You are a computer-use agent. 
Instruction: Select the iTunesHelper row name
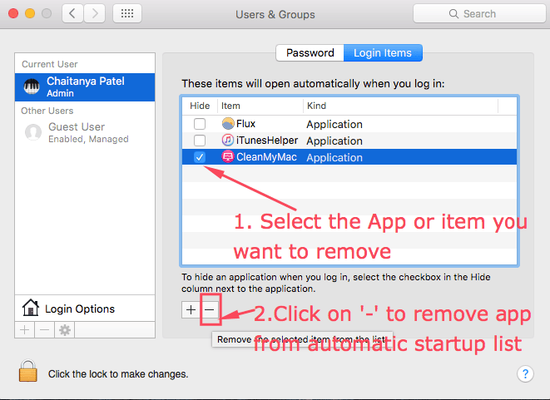coord(267,141)
